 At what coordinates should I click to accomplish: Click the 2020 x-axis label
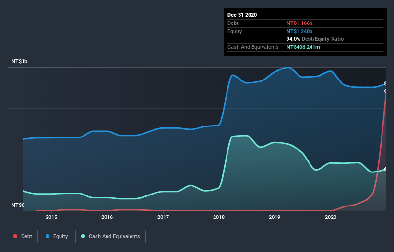point(331,217)
